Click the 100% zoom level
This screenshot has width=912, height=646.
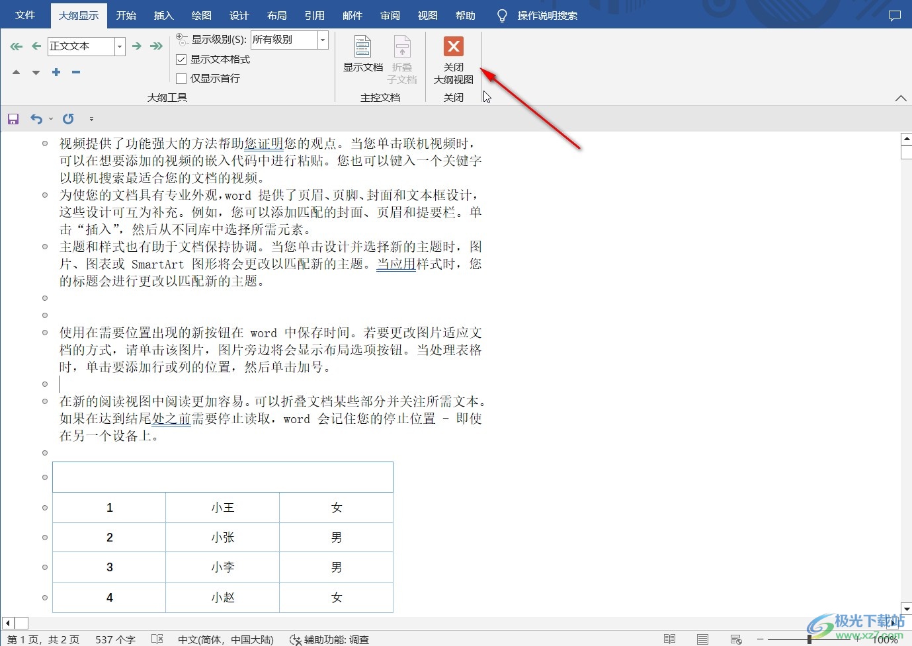point(885,639)
